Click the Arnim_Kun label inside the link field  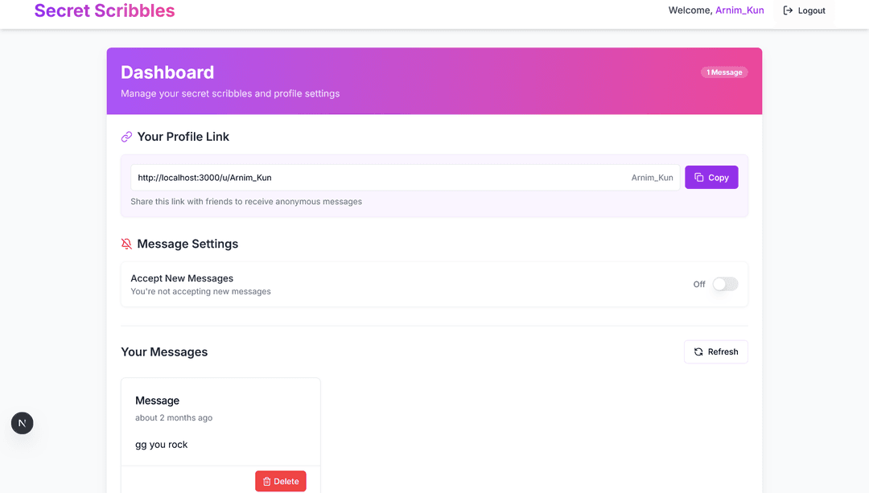click(652, 178)
